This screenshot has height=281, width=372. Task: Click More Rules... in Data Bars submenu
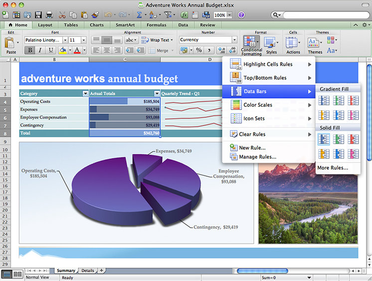(x=333, y=168)
